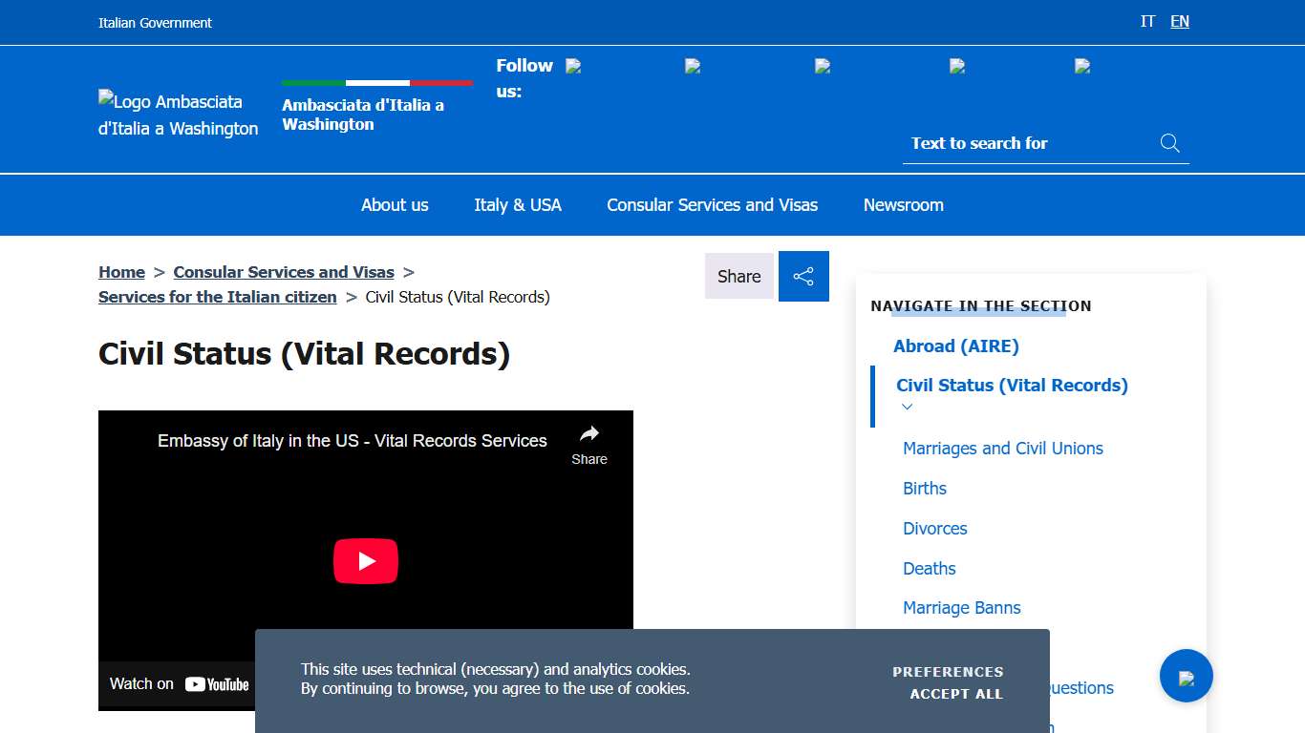The image size is (1305, 733).
Task: Click the blue share icon beside Share
Action: 803,276
